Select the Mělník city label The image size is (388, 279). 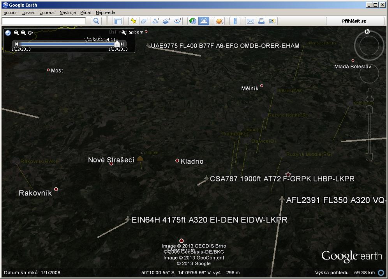coord(250,88)
